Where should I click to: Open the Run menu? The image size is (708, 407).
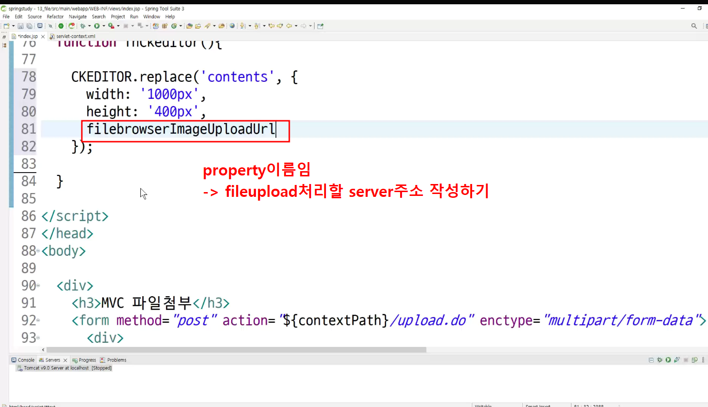click(134, 17)
